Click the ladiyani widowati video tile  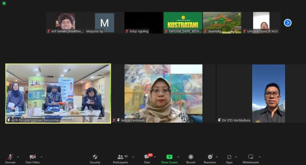[163, 93]
